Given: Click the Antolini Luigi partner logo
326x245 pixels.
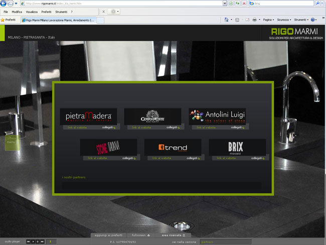Looking at the screenshot, I should click(x=217, y=116).
